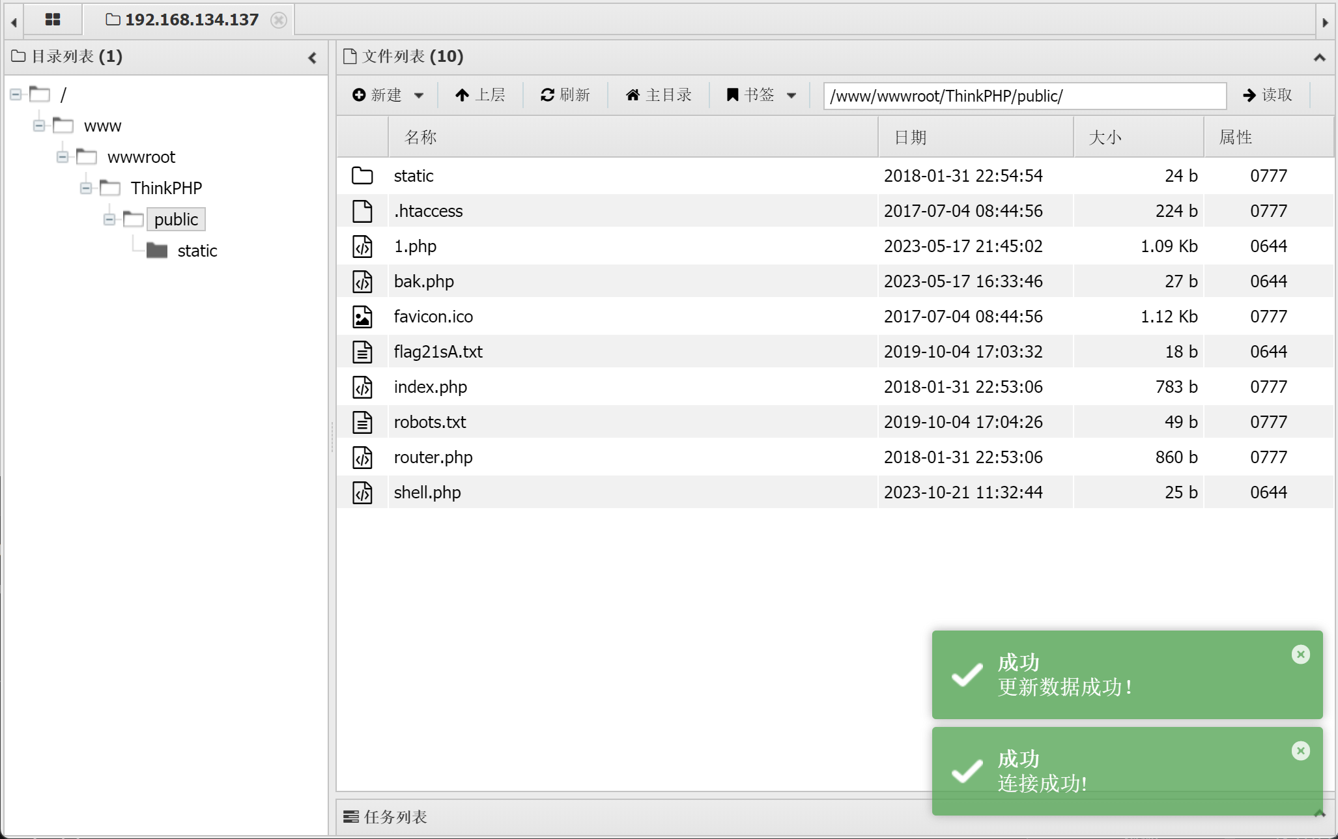The width and height of the screenshot is (1338, 839).
Task: Go to home directory (主目录)
Action: 659,95
